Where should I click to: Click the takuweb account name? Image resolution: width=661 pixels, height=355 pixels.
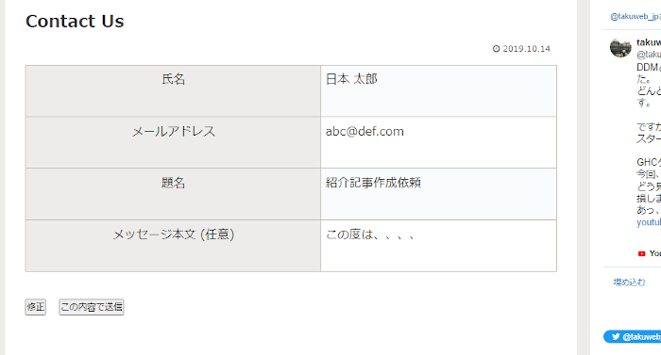(x=649, y=42)
